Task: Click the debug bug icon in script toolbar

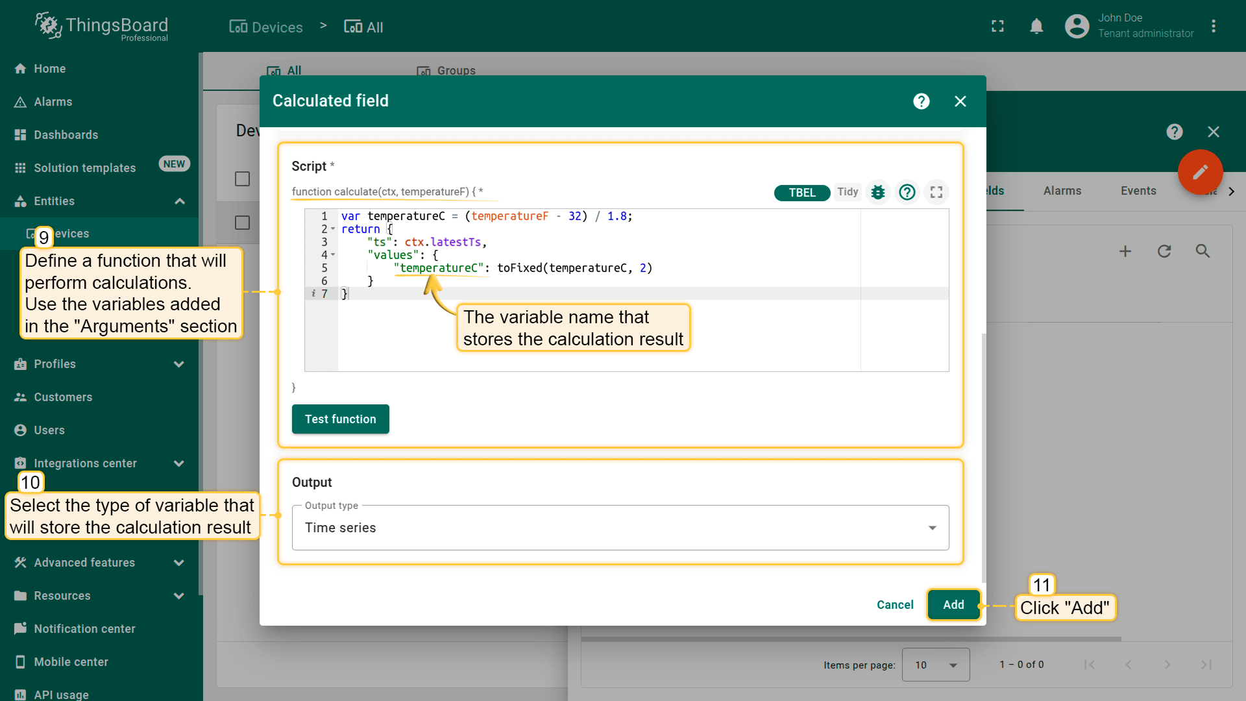Action: click(x=878, y=192)
